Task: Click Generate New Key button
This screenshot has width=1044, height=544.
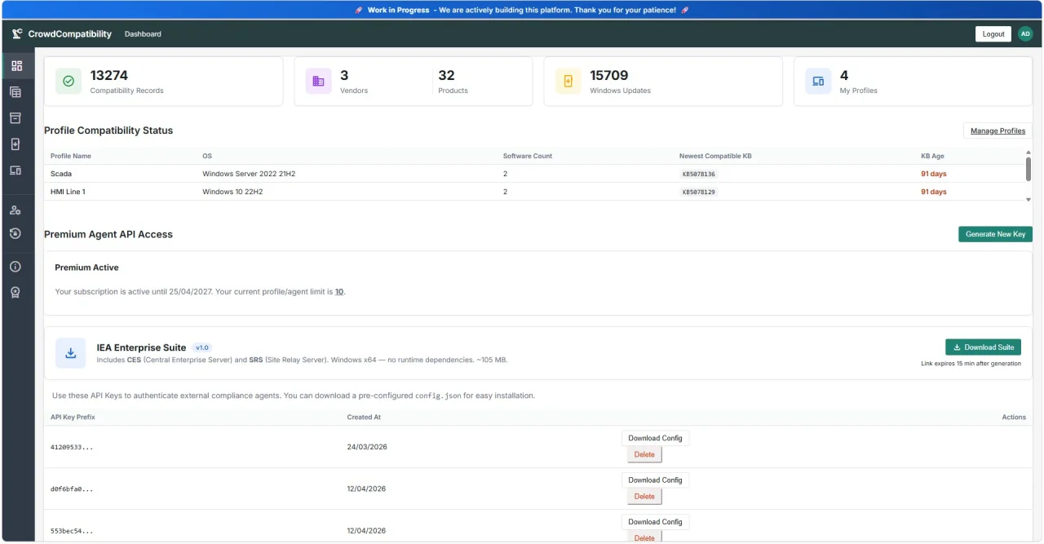Action: (x=995, y=234)
